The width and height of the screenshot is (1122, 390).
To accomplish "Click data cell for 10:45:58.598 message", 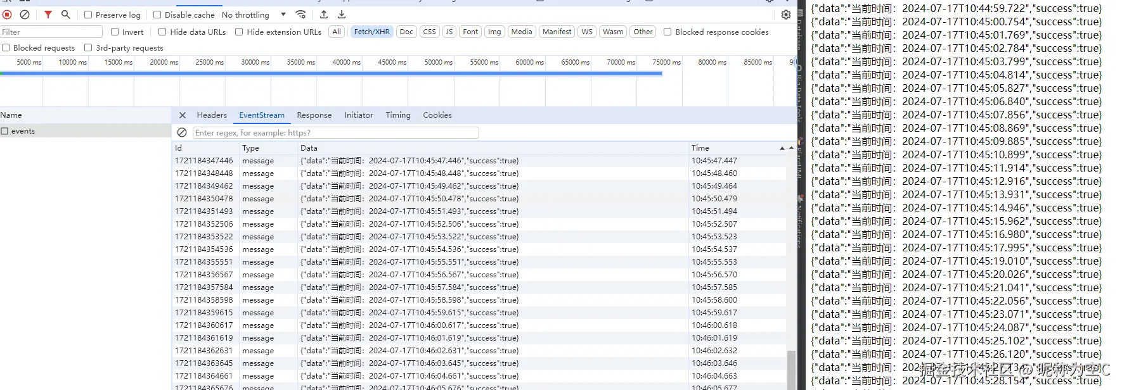I will pos(409,300).
